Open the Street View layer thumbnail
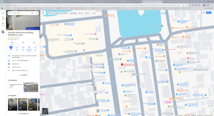 [x=45, y=111]
